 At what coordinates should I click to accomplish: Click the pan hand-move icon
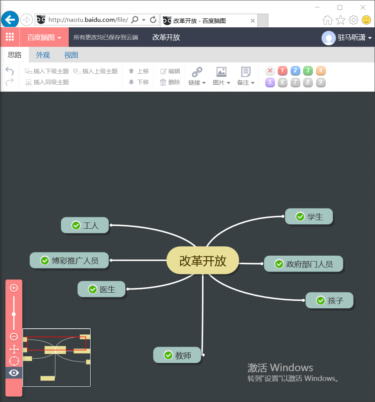tap(14, 349)
